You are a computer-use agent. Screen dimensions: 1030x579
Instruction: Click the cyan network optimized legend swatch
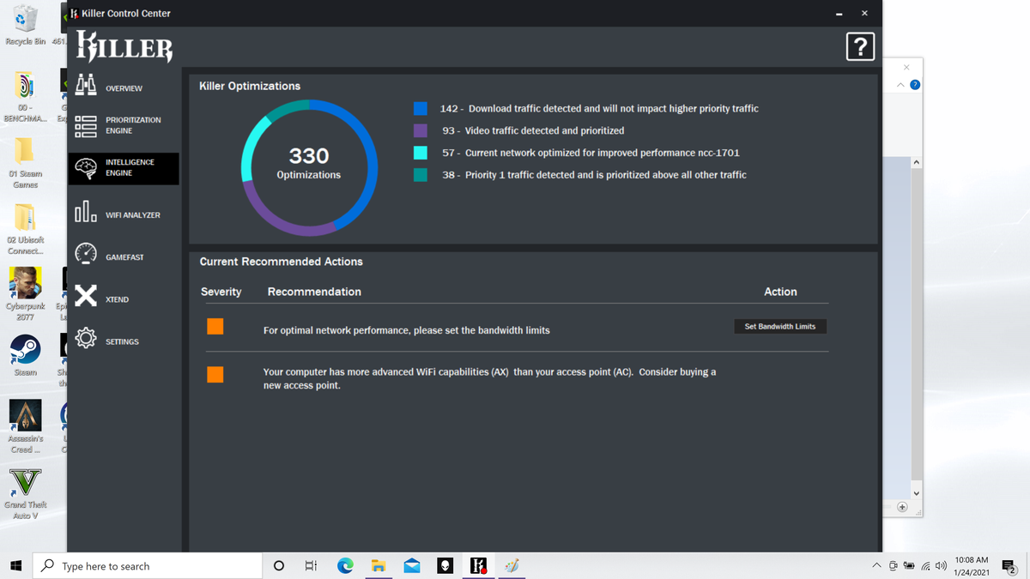coord(421,153)
